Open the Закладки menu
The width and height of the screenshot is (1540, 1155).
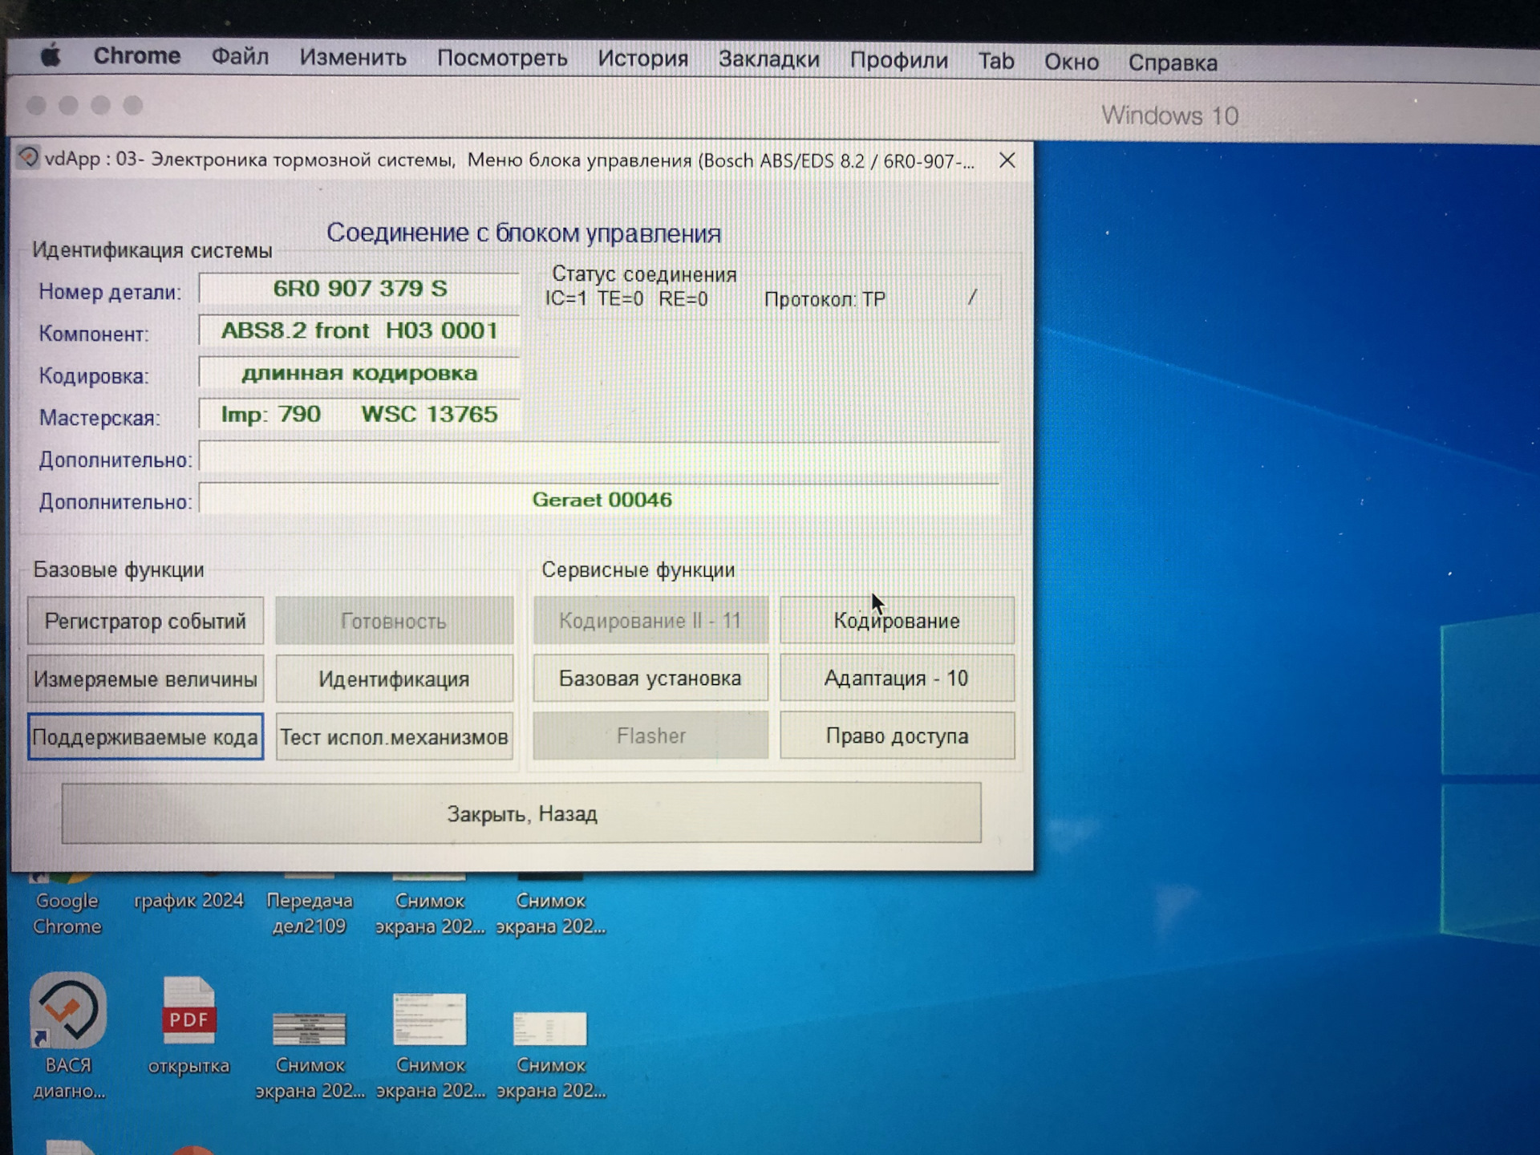tap(768, 59)
